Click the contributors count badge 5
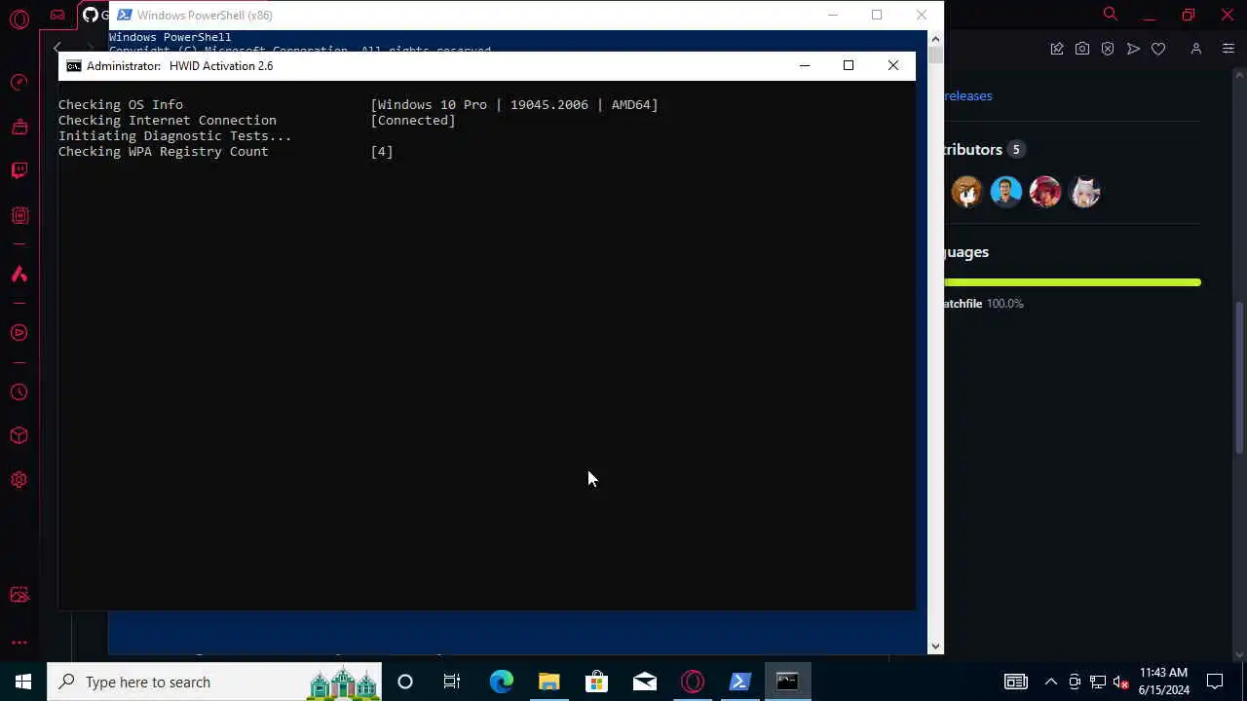Viewport: 1247px width, 701px height. [1015, 149]
